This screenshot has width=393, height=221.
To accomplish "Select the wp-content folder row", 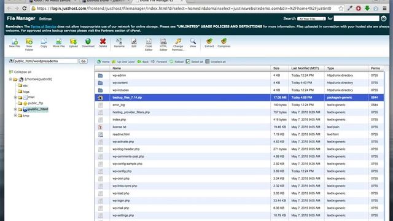I will (x=239, y=83).
